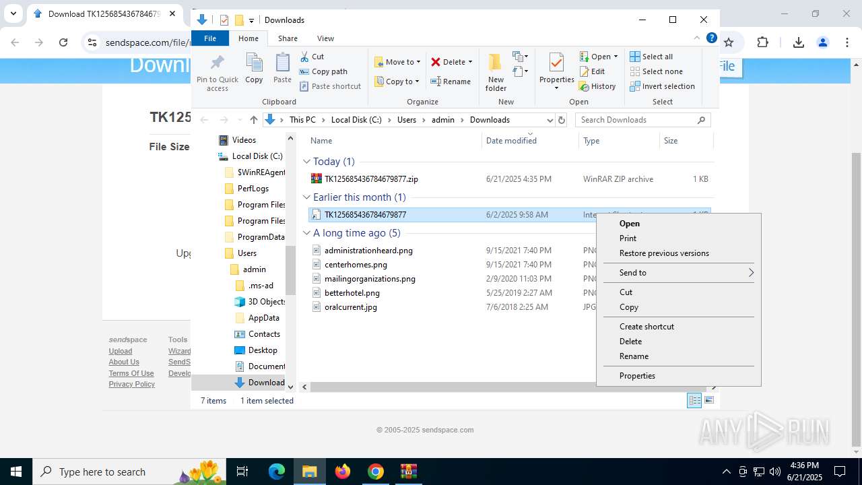This screenshot has width=862, height=485.
Task: Expand the Delete dropdown arrow
Action: pos(470,62)
